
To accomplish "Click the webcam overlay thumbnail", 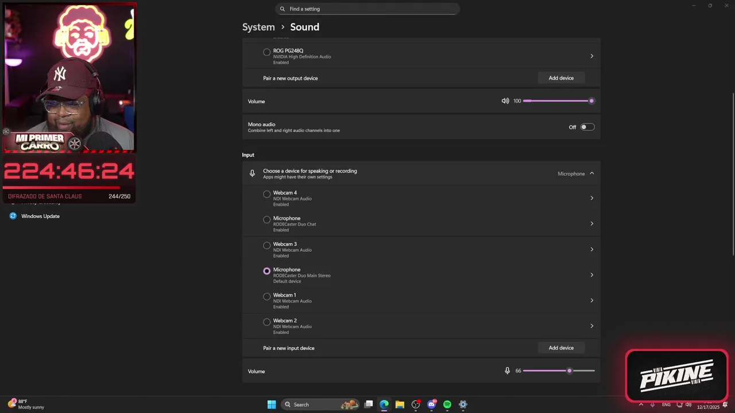I will (x=69, y=77).
